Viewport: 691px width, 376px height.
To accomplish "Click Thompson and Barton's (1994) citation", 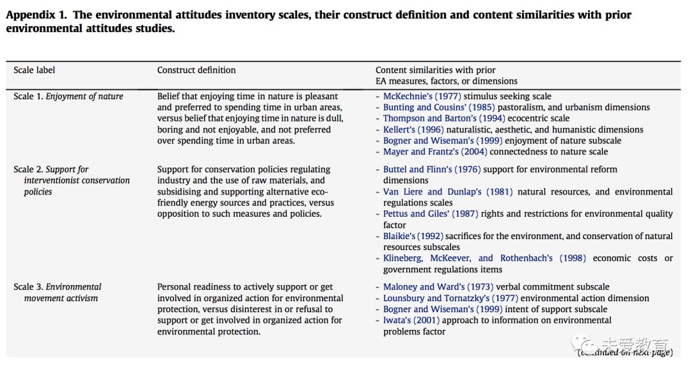I will pos(444,118).
